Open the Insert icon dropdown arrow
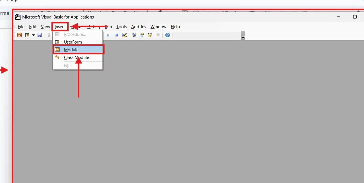Viewport: 364px width, 183px height. pos(33,35)
